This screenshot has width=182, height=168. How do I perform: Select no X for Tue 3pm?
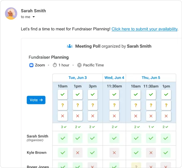pyautogui.click(x=93, y=116)
